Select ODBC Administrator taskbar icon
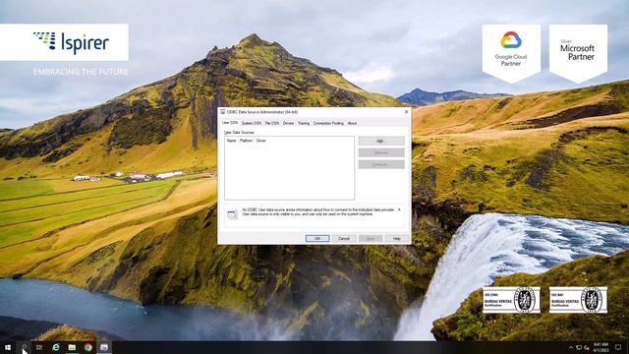 coord(104,347)
